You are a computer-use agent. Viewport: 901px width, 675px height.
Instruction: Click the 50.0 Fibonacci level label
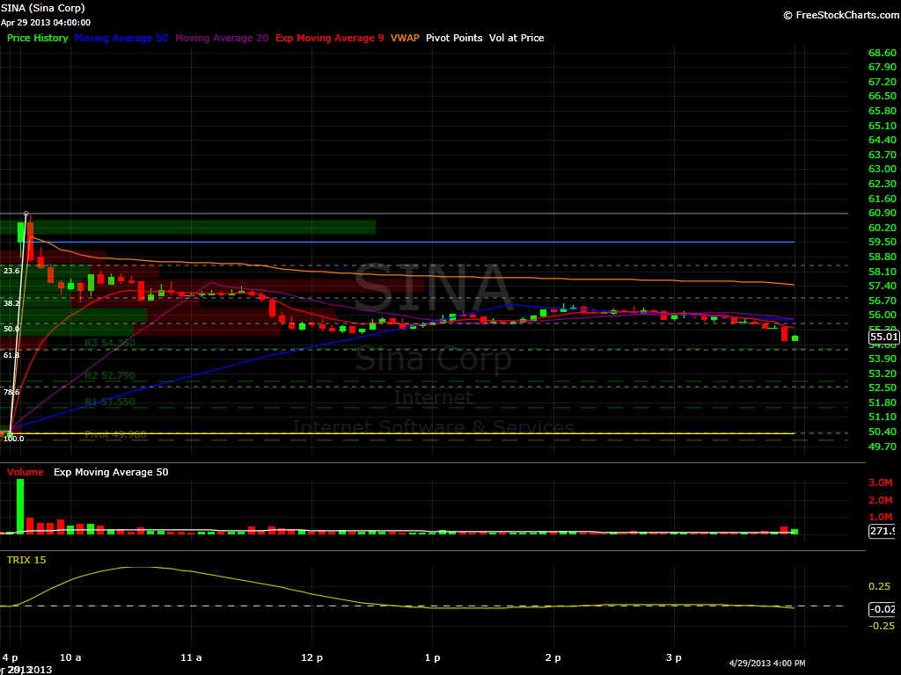coord(11,329)
